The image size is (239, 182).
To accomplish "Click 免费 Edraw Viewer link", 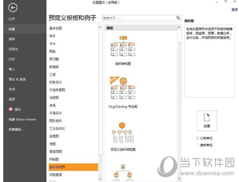I will tap(22, 119).
